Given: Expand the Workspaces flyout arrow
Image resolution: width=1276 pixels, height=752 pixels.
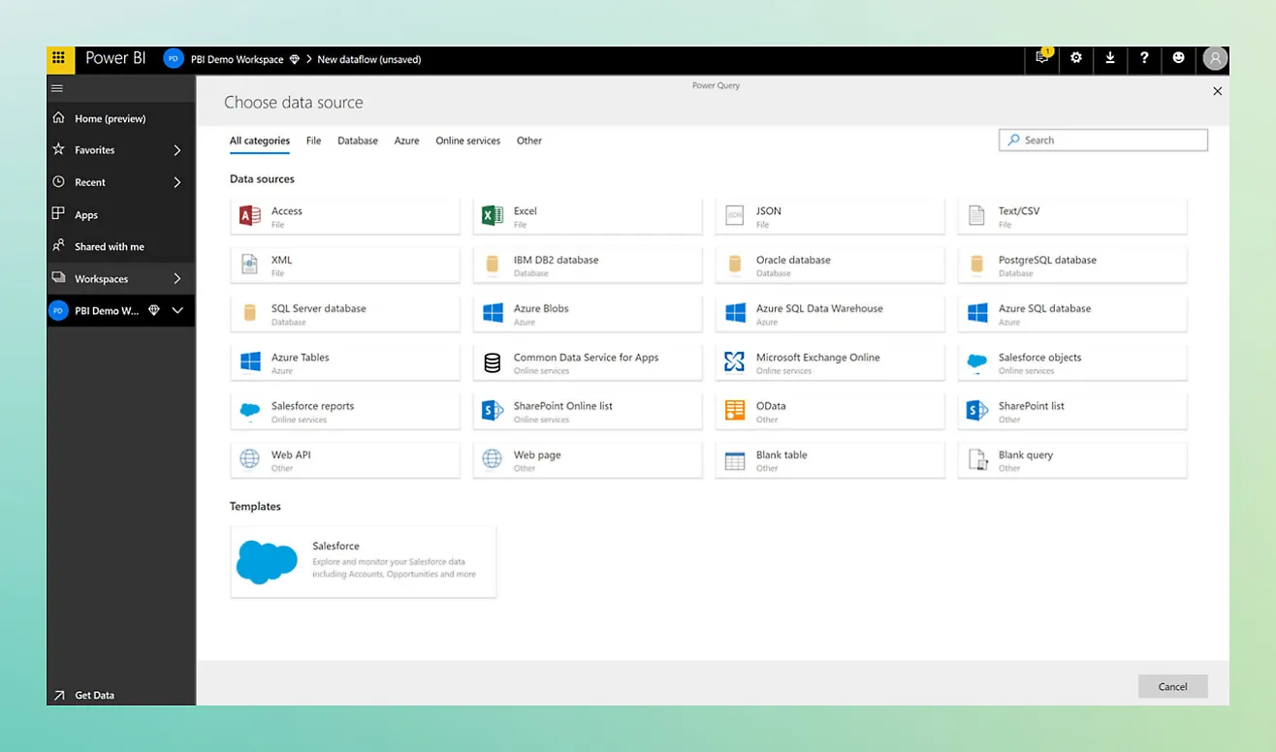Looking at the screenshot, I should coord(177,279).
